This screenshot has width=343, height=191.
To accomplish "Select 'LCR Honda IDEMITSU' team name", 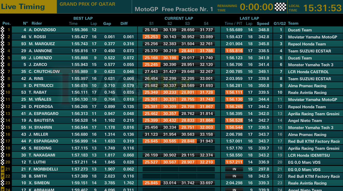I will (x=309, y=155).
